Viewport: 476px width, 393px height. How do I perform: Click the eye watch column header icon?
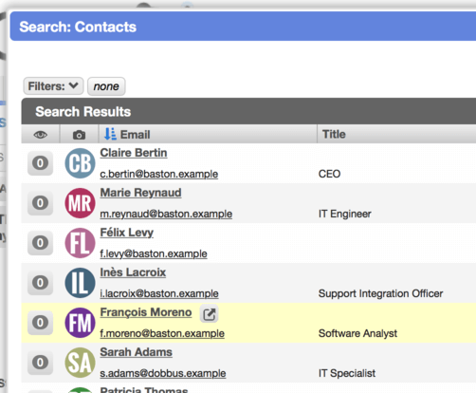tap(41, 135)
